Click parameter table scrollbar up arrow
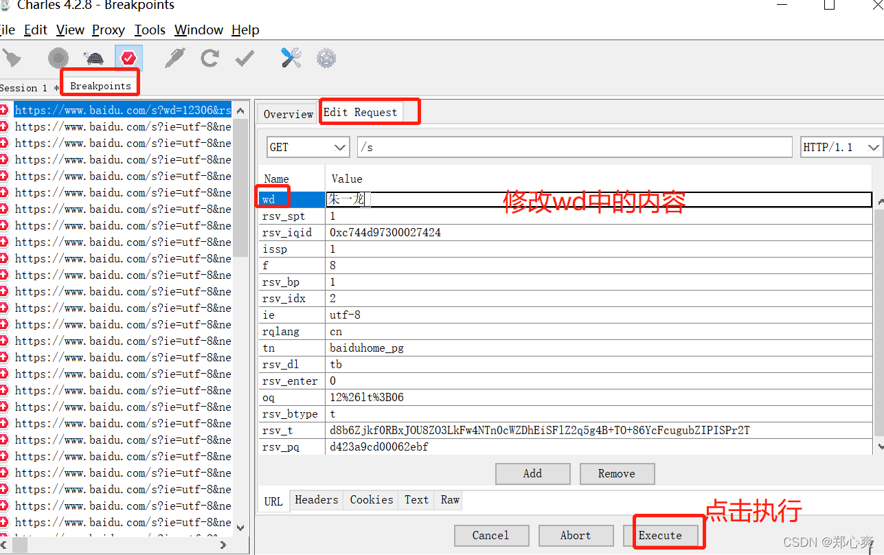This screenshot has height=555, width=884. click(879, 200)
